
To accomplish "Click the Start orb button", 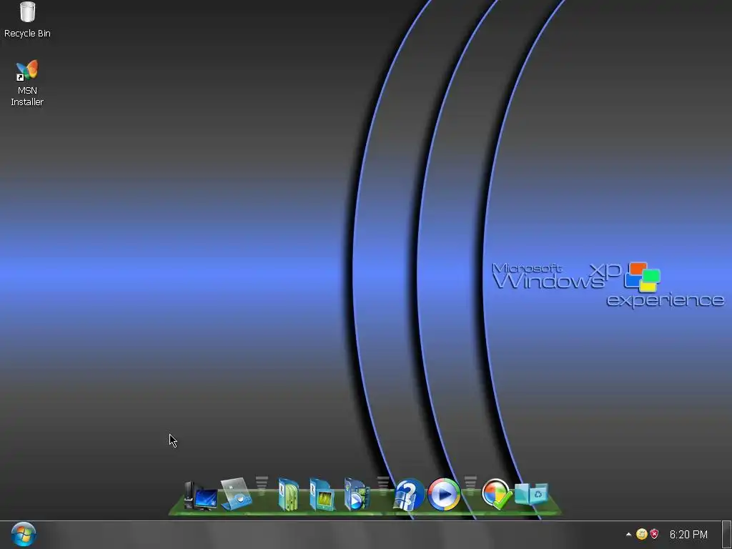I will pyautogui.click(x=24, y=535).
